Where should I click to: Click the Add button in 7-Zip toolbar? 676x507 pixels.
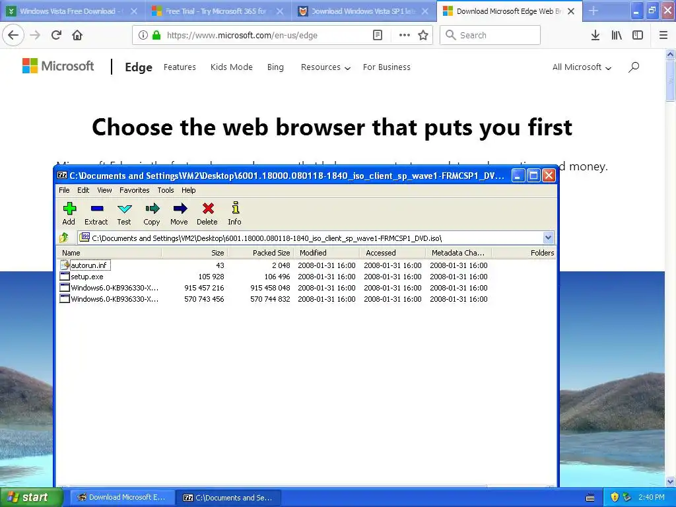coord(69,213)
